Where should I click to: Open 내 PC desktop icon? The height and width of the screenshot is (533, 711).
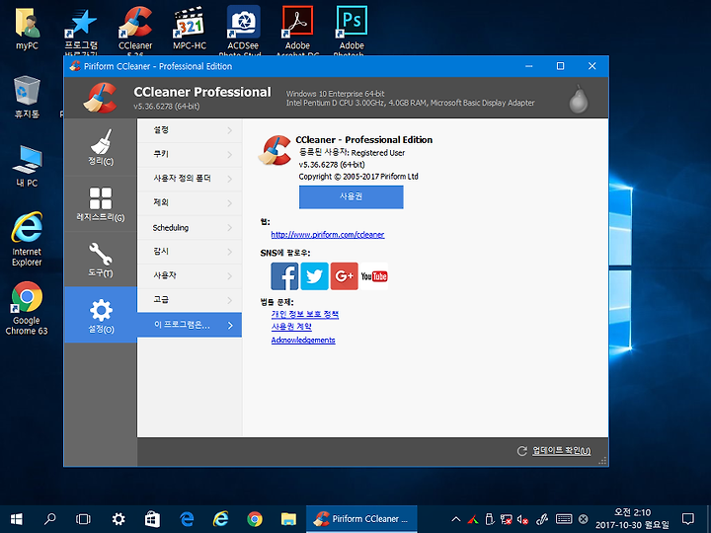click(28, 167)
